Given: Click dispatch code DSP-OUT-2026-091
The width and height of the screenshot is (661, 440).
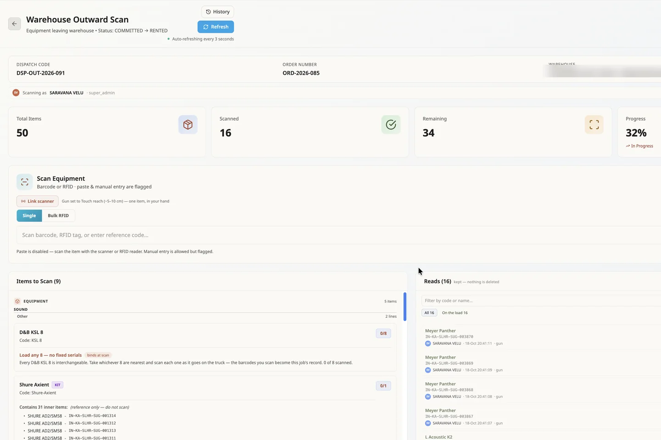Looking at the screenshot, I should [40, 73].
